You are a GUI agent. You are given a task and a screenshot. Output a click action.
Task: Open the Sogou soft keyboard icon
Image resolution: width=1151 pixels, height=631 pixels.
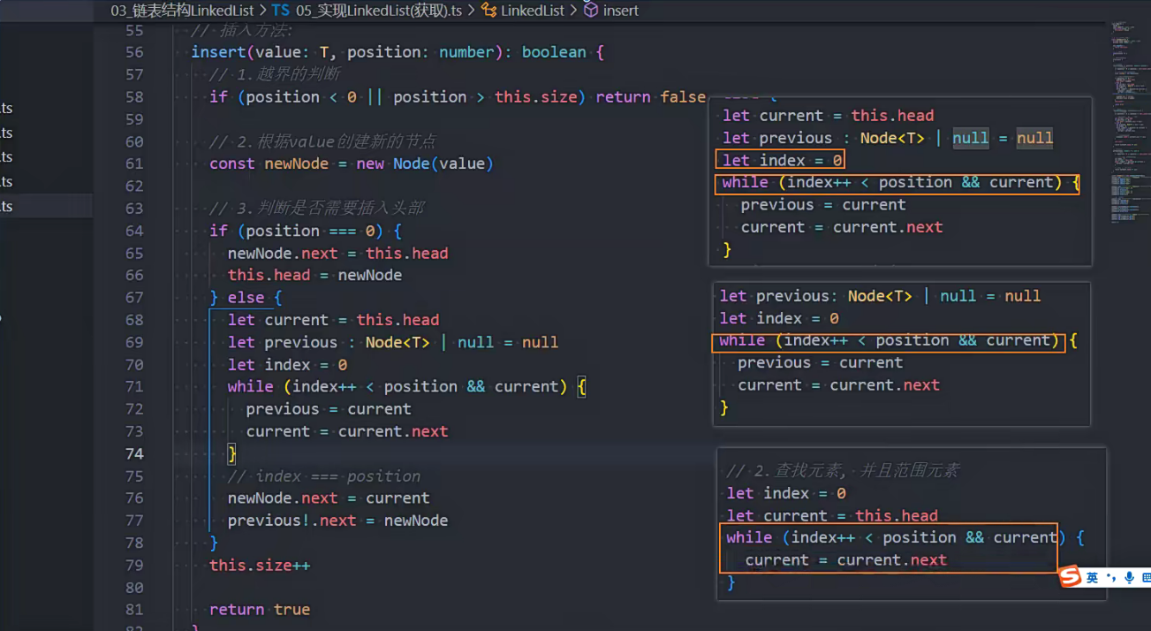[x=1145, y=578]
